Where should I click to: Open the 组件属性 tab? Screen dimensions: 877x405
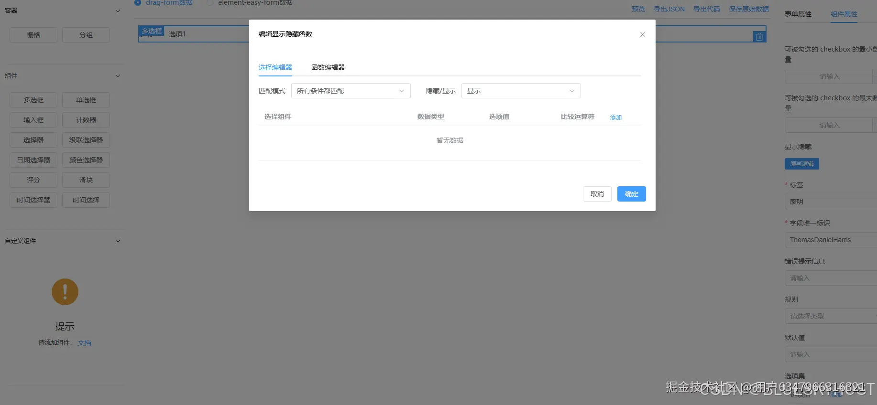(844, 14)
